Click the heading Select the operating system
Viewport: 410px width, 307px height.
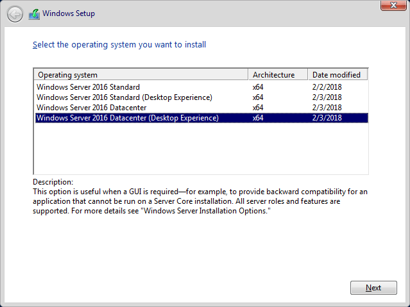[x=119, y=45]
